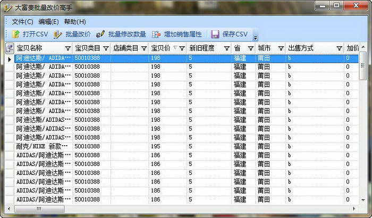The width and height of the screenshot is (372, 218).
Task: Open a CSV file via 打开CSV
Action: (x=30, y=35)
